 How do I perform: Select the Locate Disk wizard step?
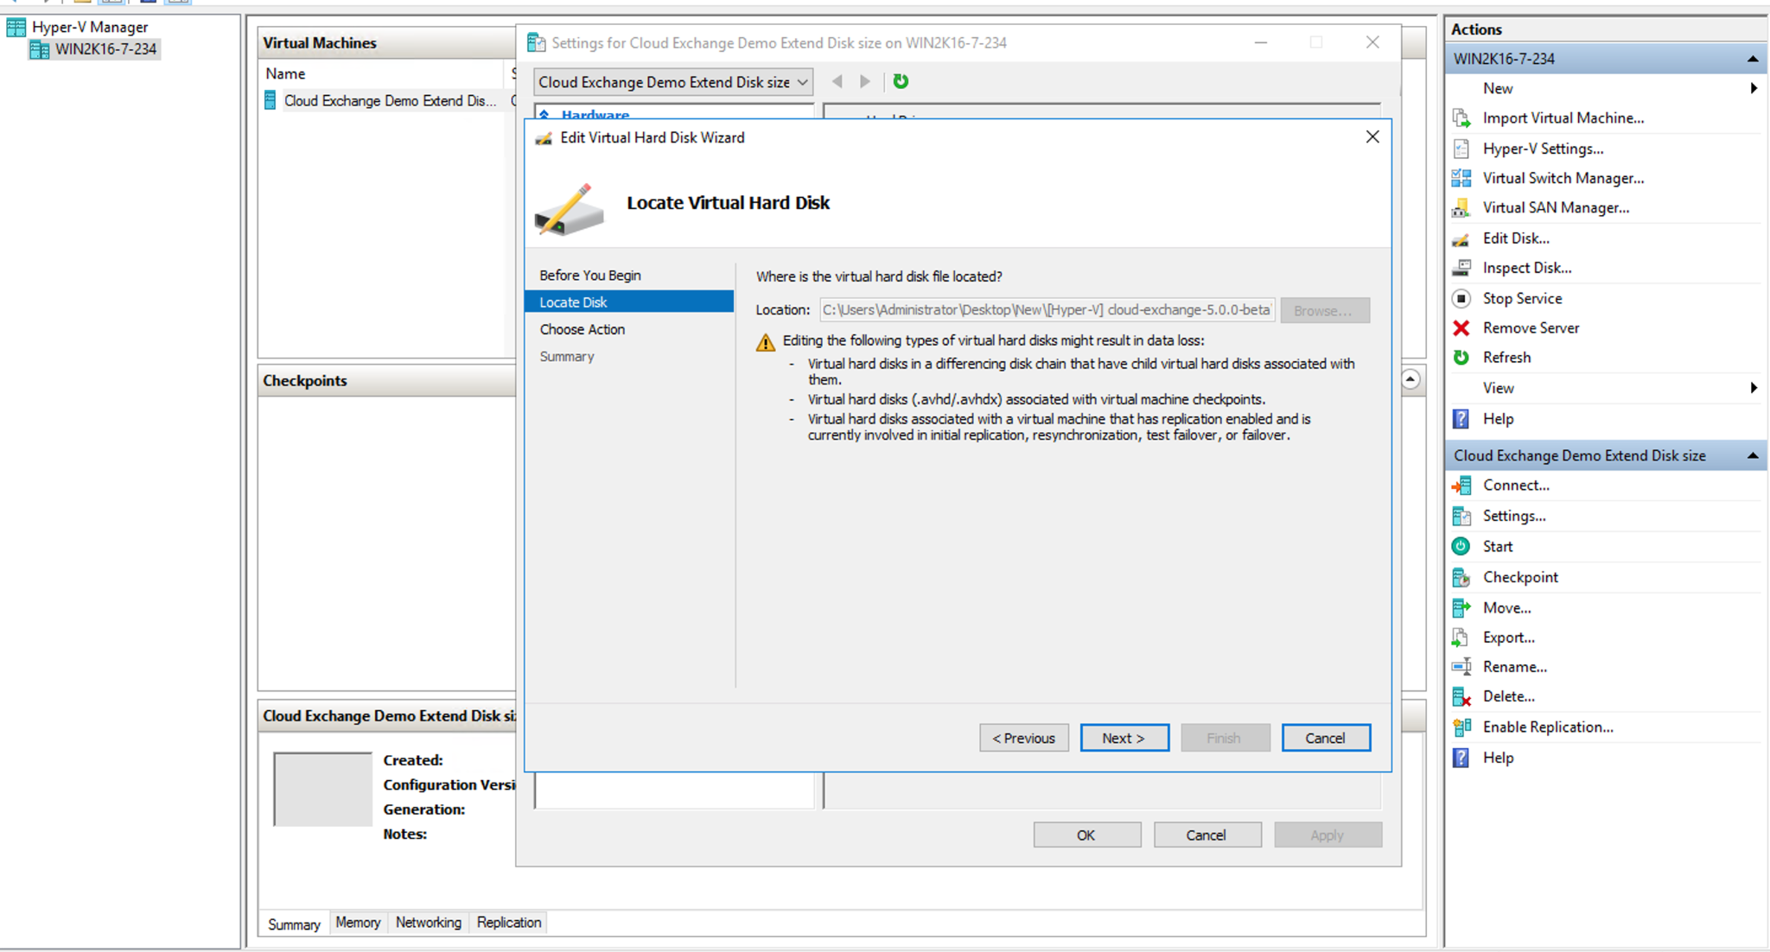point(629,302)
